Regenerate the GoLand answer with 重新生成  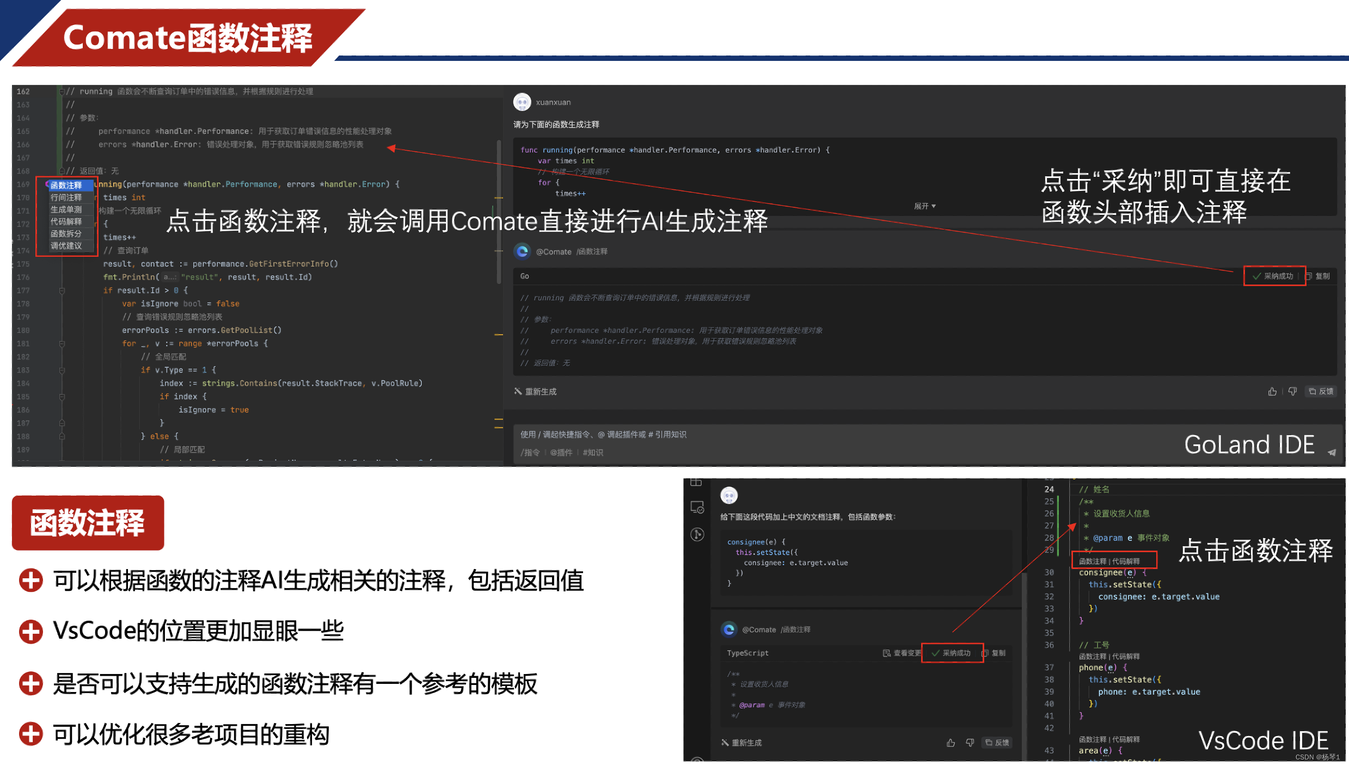coord(536,392)
